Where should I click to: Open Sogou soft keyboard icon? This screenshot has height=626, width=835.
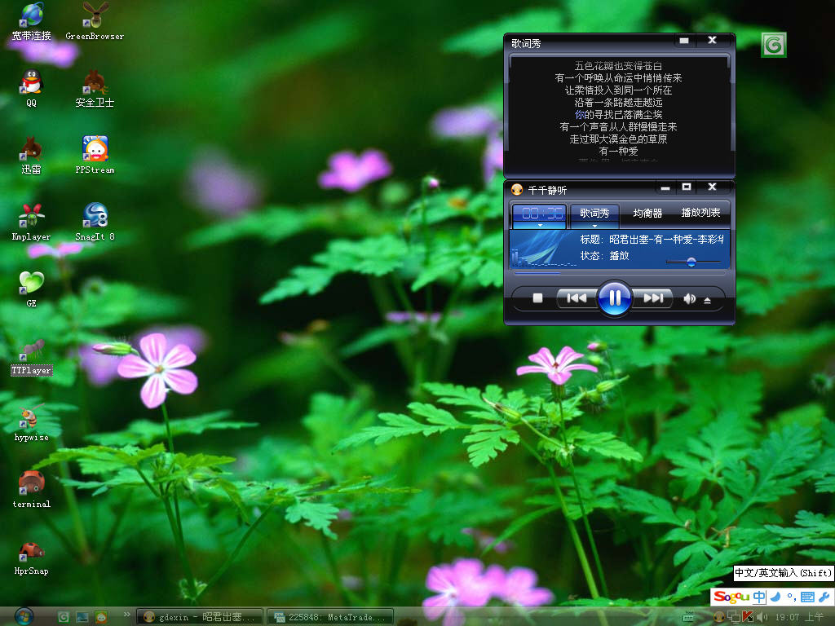coord(807,597)
